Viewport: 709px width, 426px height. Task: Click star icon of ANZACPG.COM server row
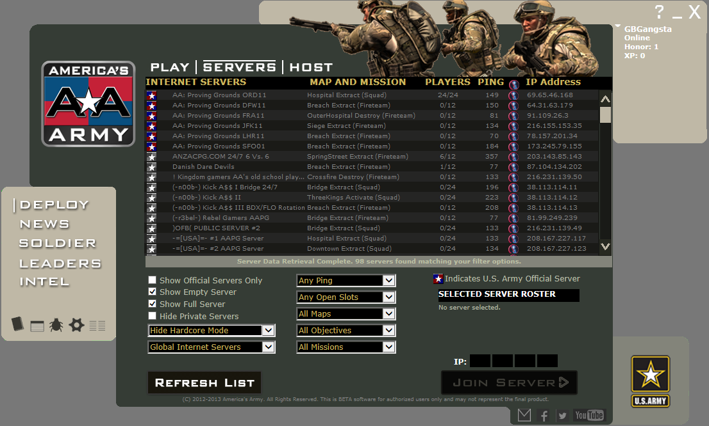(x=151, y=157)
